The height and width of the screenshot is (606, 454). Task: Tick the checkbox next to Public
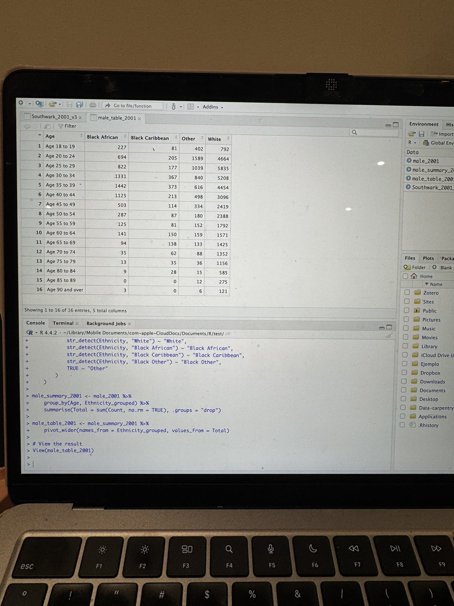pos(407,311)
